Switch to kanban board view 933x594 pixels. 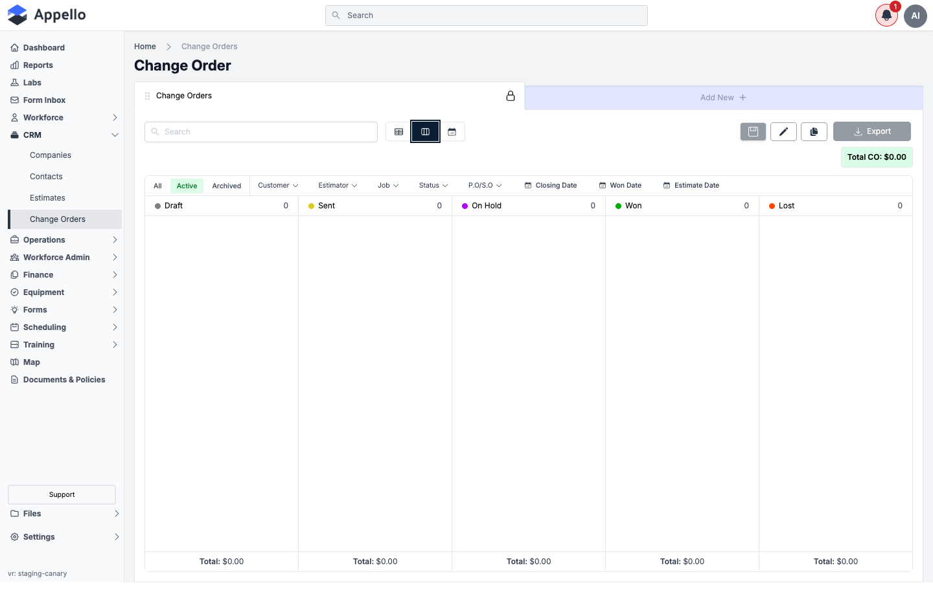(x=425, y=132)
